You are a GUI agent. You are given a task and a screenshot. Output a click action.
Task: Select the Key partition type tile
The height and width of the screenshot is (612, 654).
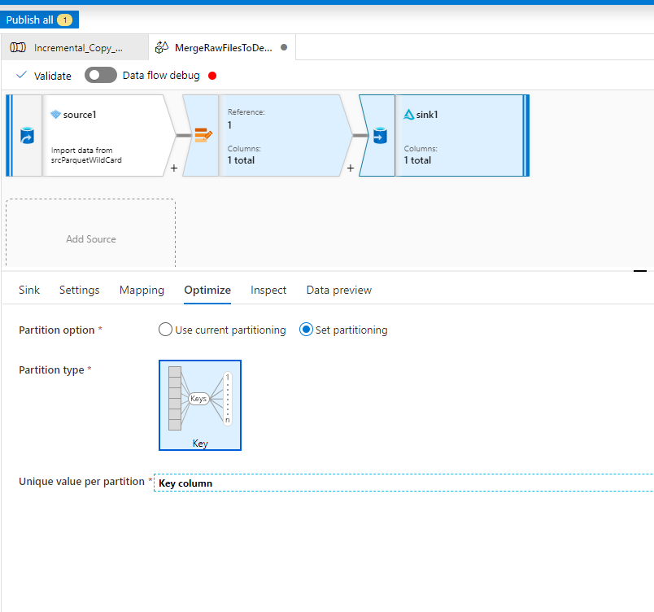click(x=199, y=404)
